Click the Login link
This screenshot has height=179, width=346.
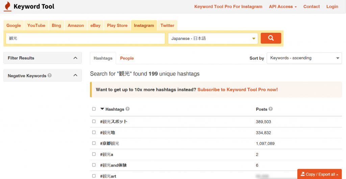[x=332, y=7]
